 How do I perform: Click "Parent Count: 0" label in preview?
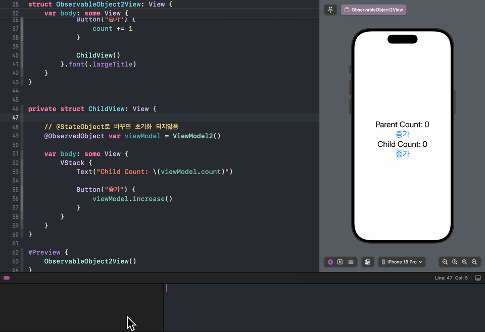point(402,125)
